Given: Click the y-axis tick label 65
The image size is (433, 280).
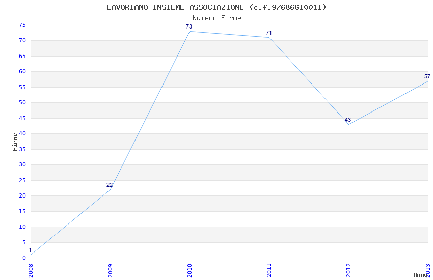Looking at the screenshot, I should pos(22,57).
